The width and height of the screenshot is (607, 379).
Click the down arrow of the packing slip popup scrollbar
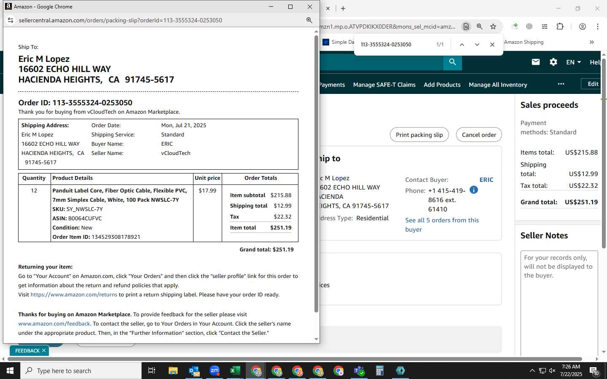(316, 339)
